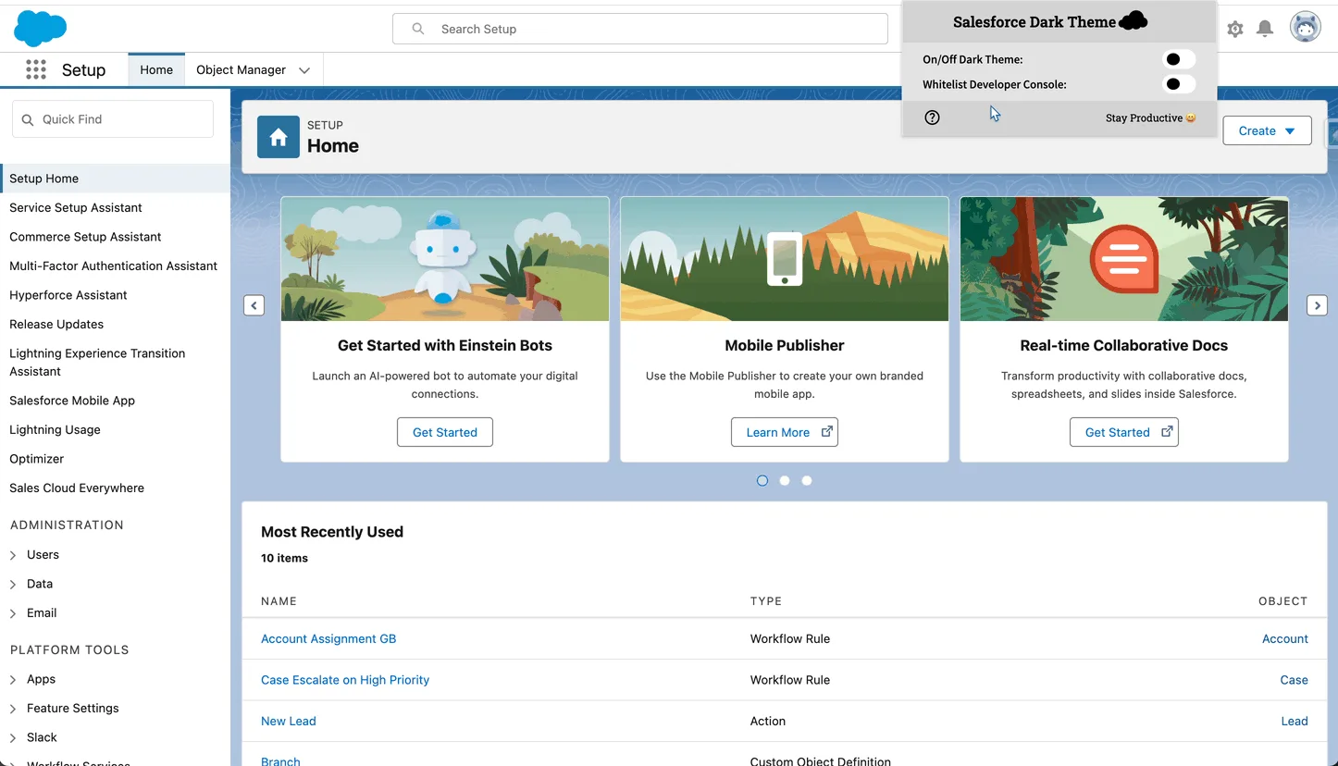Open the Create dropdown button

[x=1267, y=130]
